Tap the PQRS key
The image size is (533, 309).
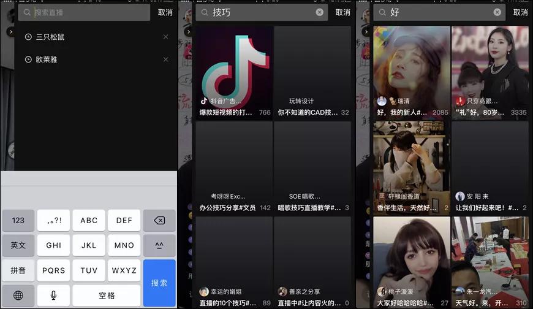point(53,270)
